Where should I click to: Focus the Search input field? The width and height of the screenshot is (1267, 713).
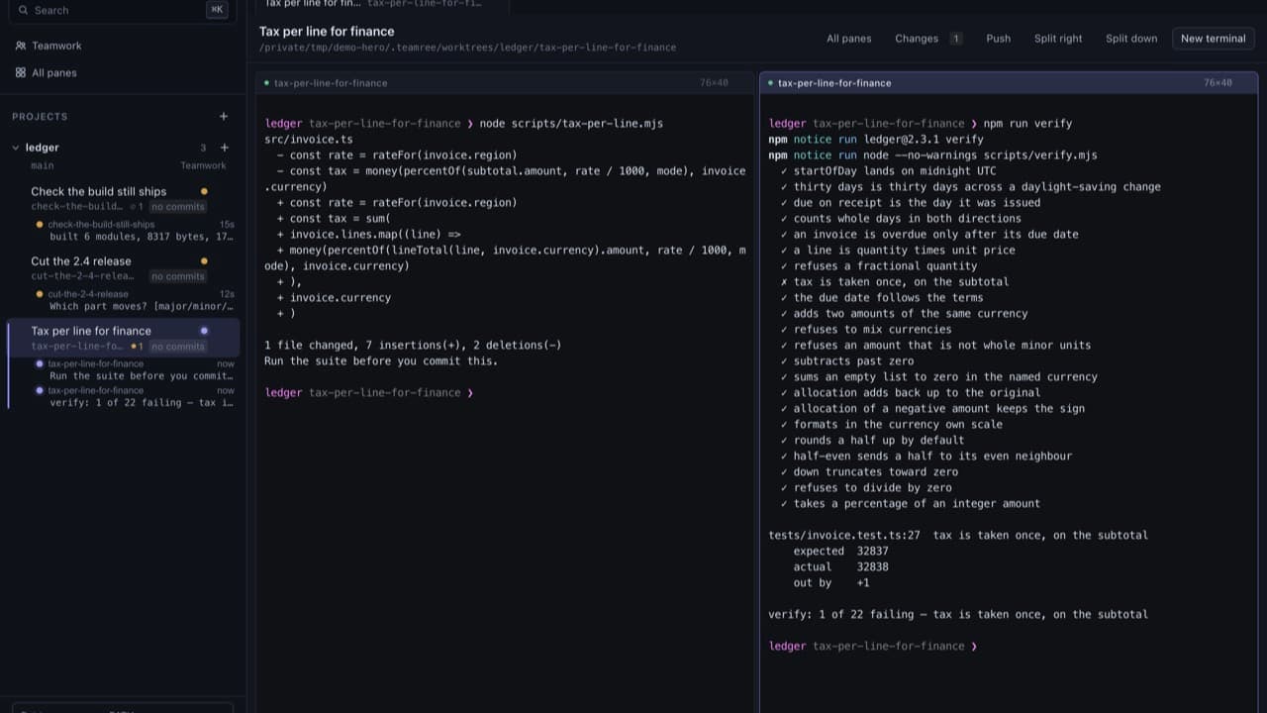[123, 10]
